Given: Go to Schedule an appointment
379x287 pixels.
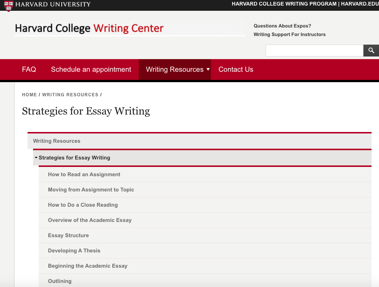Looking at the screenshot, I should 91,70.
